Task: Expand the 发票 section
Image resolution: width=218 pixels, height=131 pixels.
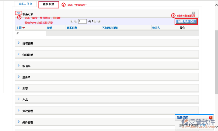Action: [x=19, y=88]
